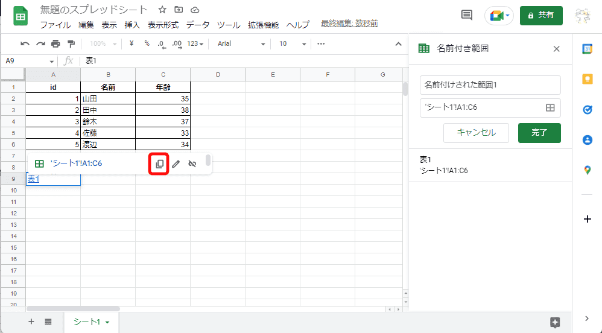Click the 完了 button
Viewport: 602px width, 333px height.
point(539,133)
